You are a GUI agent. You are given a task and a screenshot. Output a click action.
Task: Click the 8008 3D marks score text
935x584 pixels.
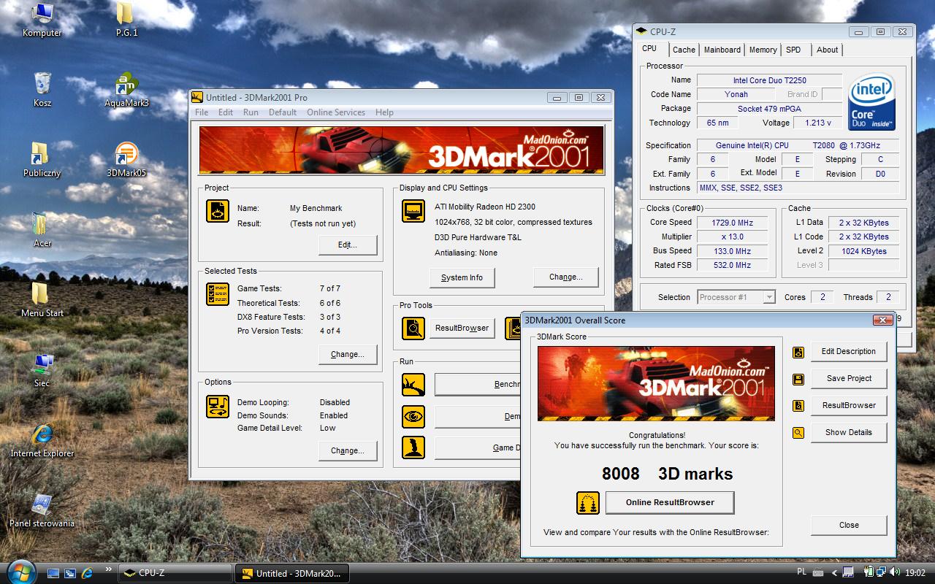click(x=667, y=474)
